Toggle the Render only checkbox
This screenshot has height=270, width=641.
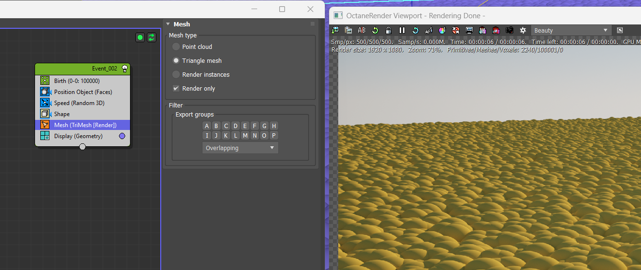pos(176,88)
